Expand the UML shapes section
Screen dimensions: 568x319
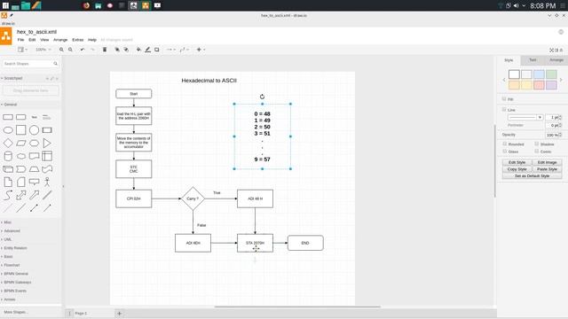click(6, 239)
